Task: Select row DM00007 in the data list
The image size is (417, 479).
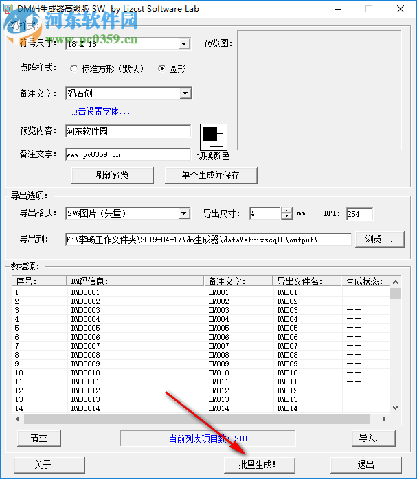Action: tap(201, 346)
